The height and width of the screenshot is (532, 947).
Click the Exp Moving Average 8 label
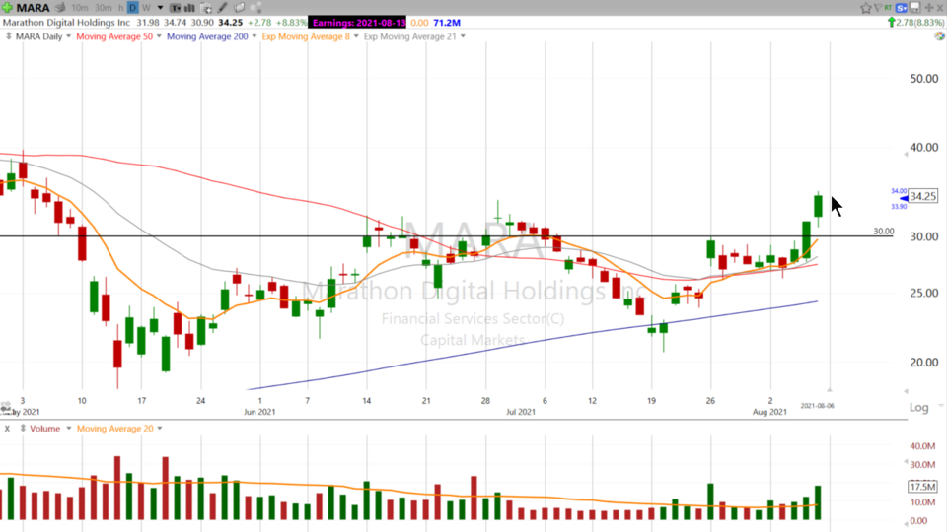[306, 36]
